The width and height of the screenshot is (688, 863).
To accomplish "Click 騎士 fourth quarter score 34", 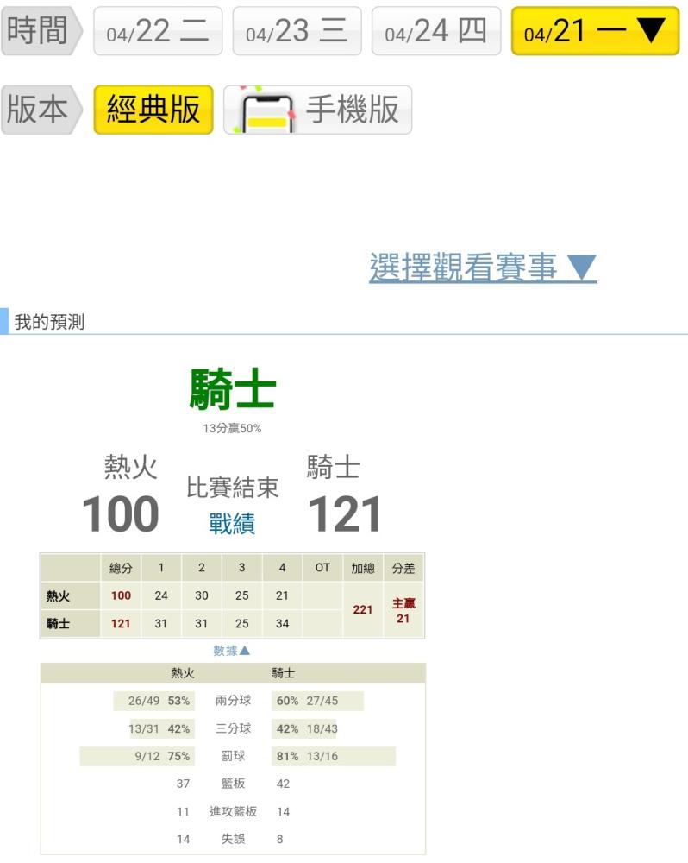I will 282,624.
